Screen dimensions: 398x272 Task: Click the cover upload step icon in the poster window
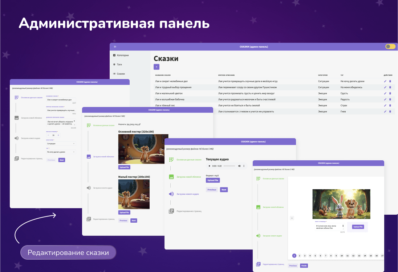click(x=89, y=157)
